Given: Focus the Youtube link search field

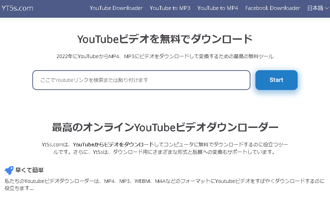Looking at the screenshot, I should tap(141, 80).
